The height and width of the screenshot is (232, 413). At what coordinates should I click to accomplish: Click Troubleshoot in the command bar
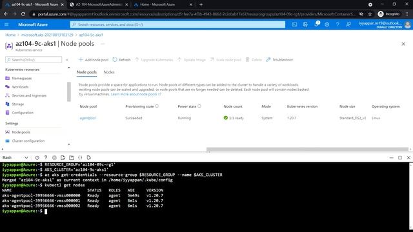coord(279,60)
